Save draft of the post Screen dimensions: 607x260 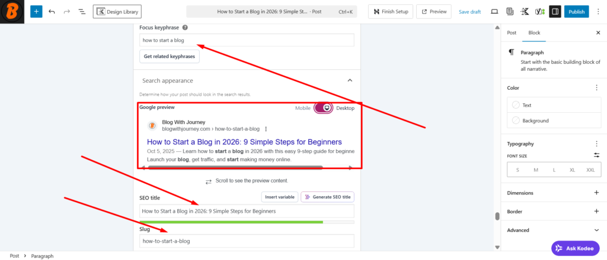(469, 12)
